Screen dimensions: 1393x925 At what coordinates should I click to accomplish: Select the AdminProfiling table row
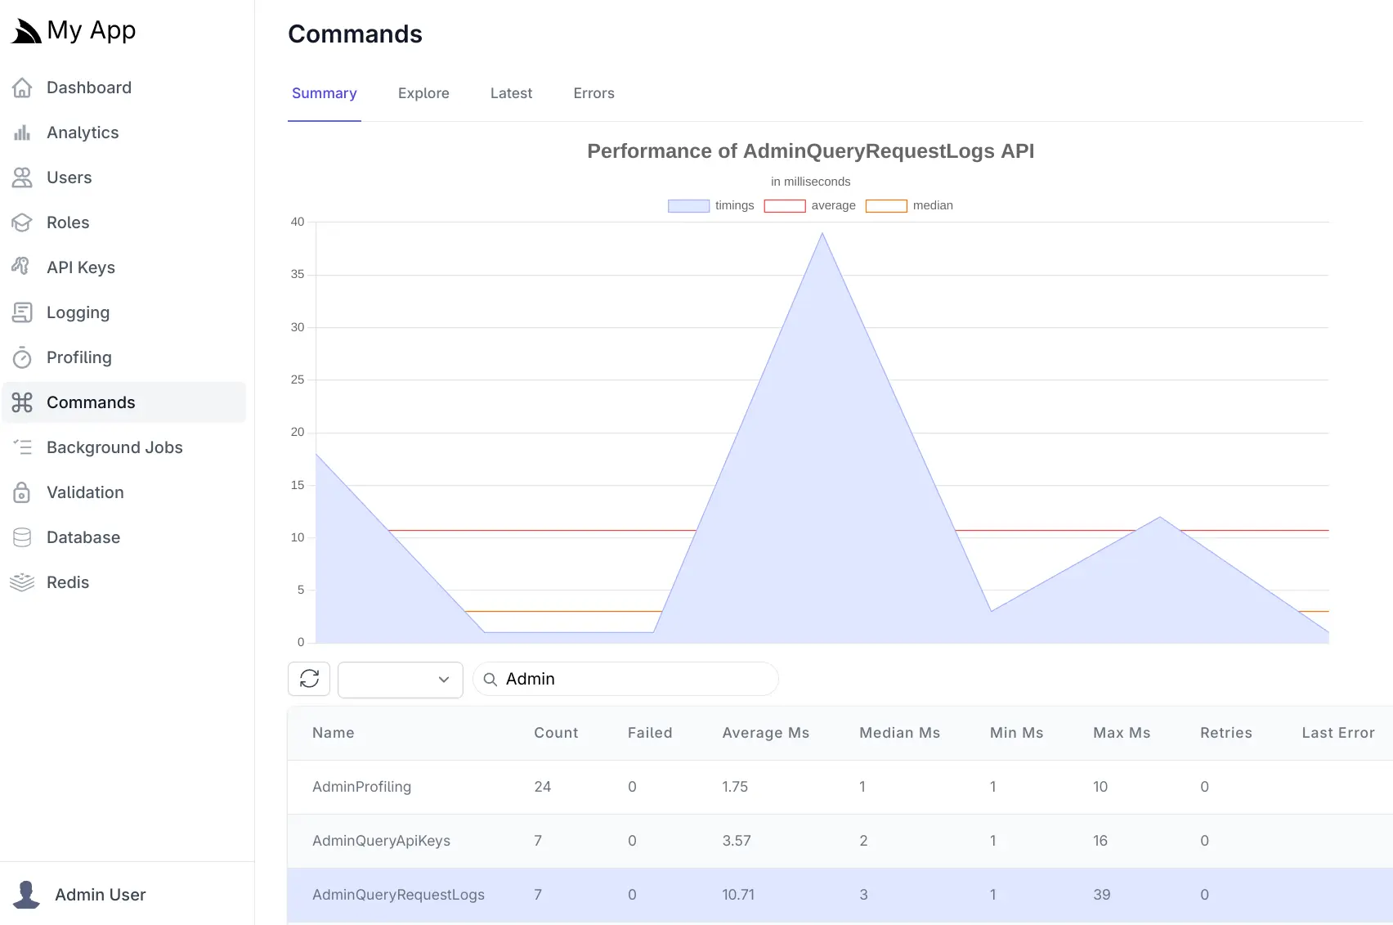361,787
